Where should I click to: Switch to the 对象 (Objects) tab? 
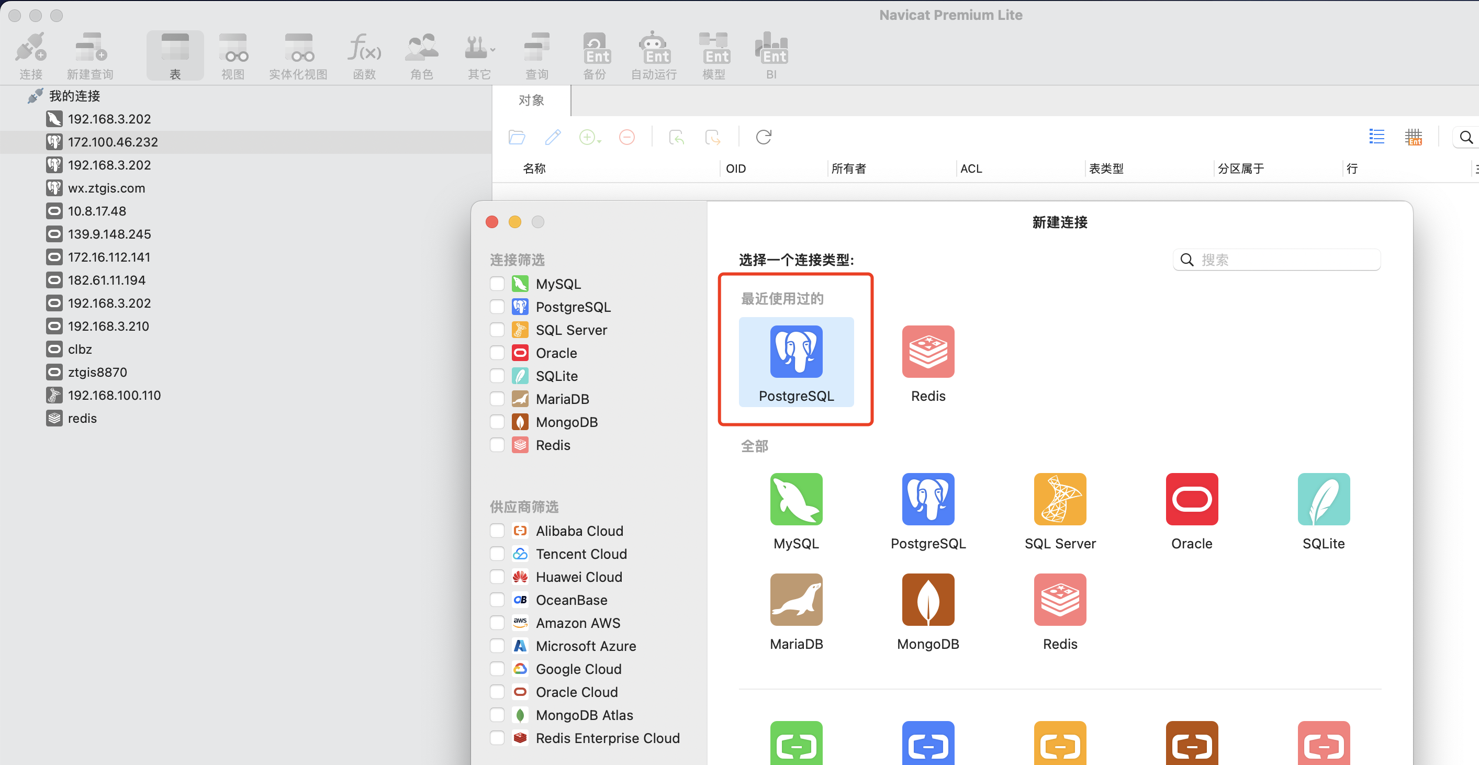(531, 100)
